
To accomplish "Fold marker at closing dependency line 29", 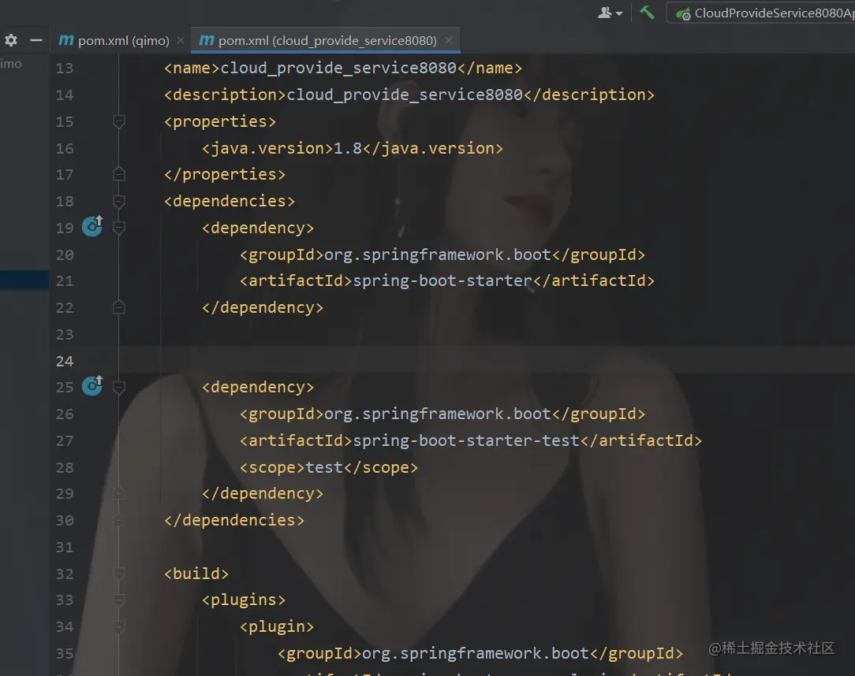I will (119, 493).
